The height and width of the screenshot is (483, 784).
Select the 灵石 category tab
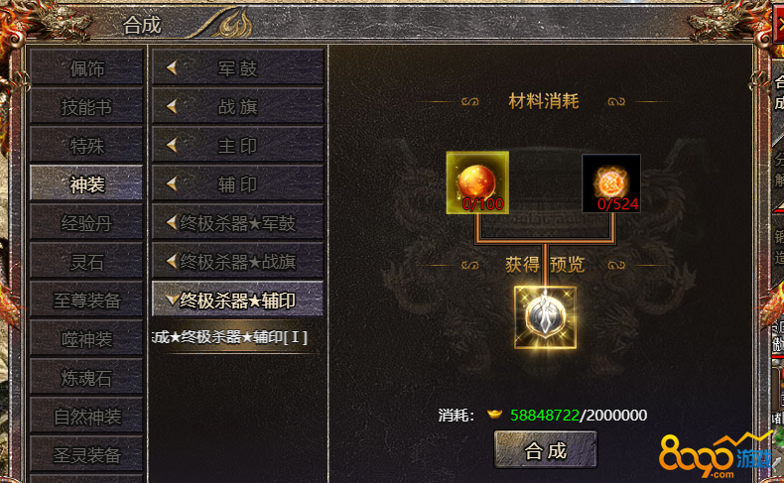click(86, 261)
